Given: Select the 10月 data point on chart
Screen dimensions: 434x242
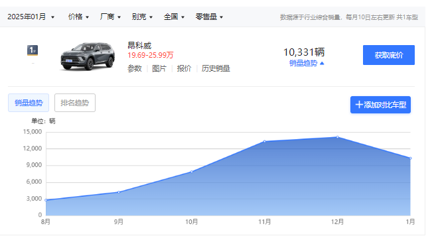Looking at the screenshot, I should [x=192, y=172].
